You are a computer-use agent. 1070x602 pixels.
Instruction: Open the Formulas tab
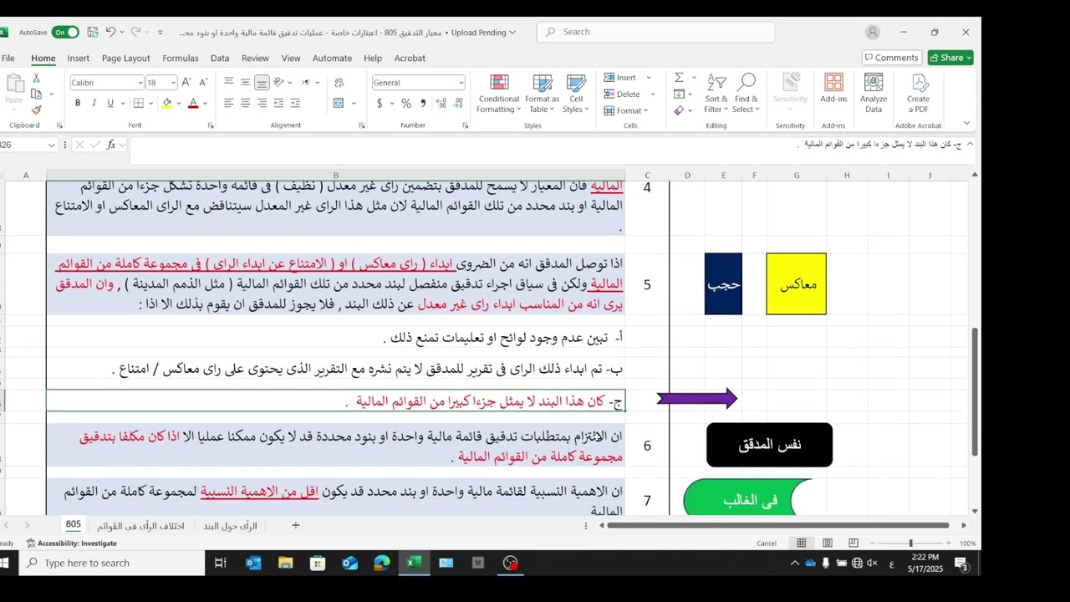tap(181, 58)
